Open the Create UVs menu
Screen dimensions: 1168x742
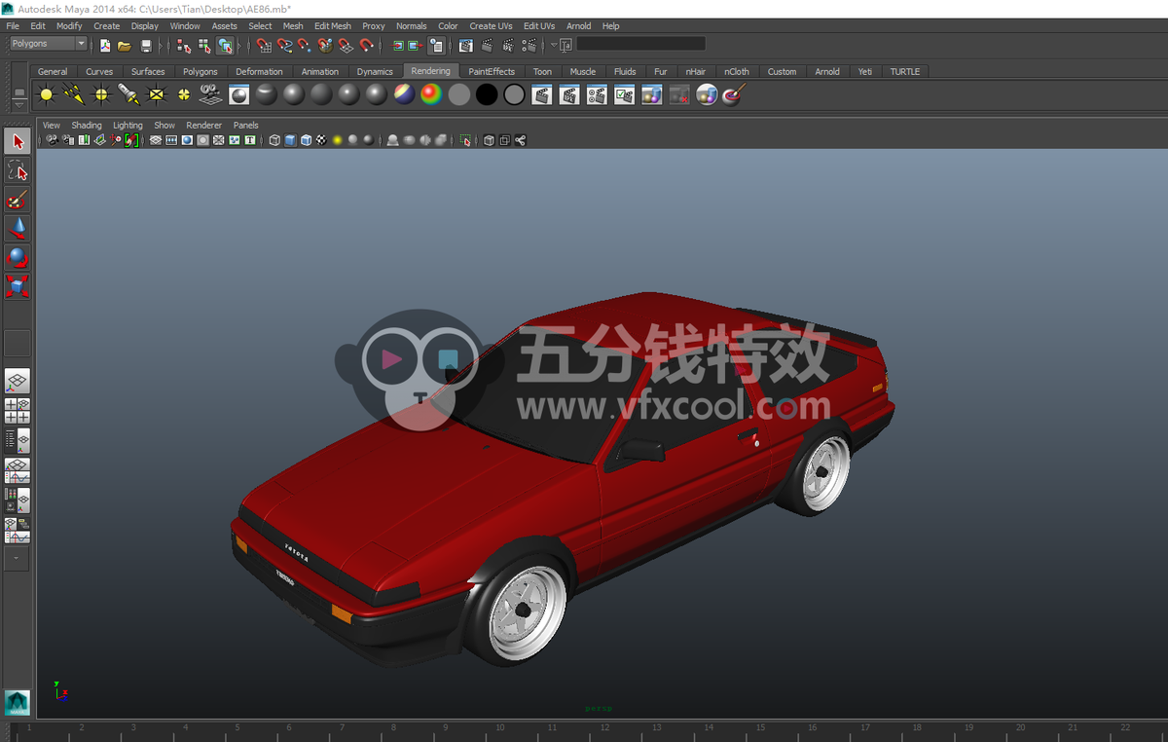coord(491,26)
